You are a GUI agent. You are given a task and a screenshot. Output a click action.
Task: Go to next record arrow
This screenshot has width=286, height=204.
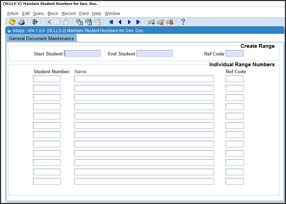pyautogui.click(x=129, y=22)
